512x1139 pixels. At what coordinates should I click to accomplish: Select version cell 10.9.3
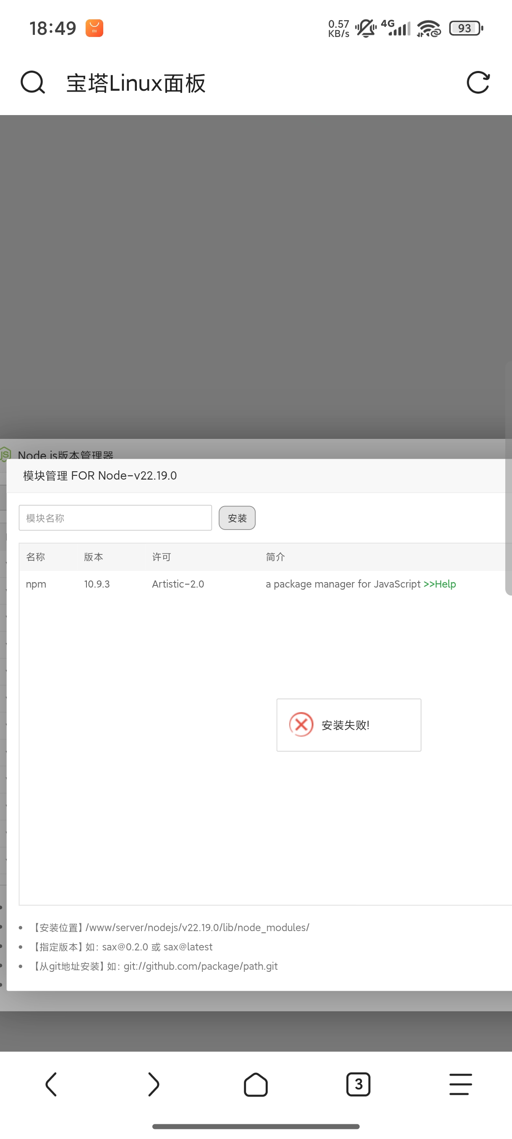click(97, 584)
